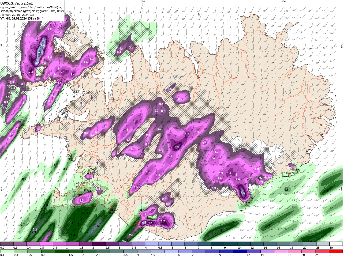Click the 64N latitude label on right edge
The image size is (343, 257).
(342, 189)
